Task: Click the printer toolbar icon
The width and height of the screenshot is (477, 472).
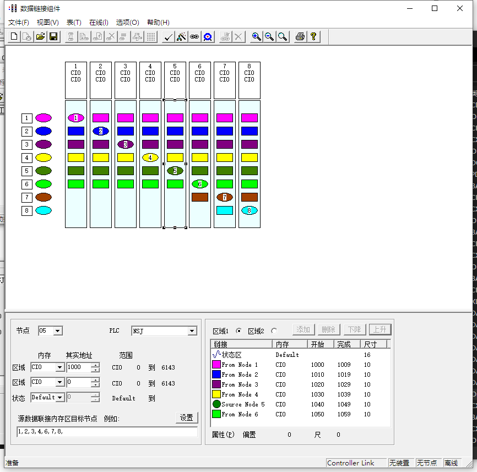Action: 300,37
